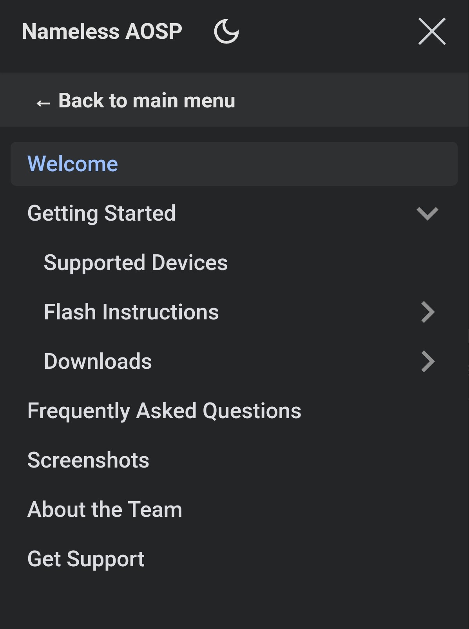Open About the Team

[105, 509]
